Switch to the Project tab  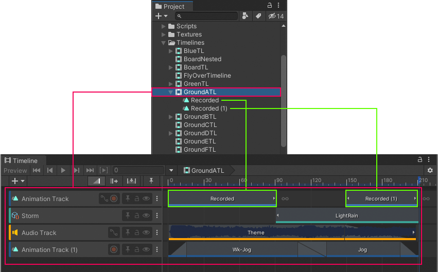(173, 6)
